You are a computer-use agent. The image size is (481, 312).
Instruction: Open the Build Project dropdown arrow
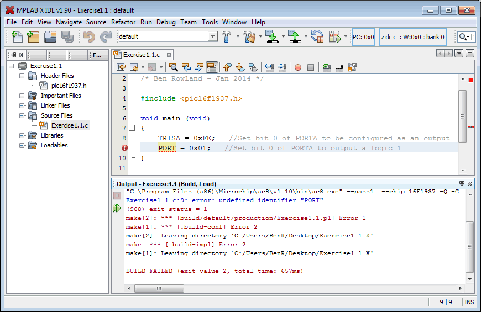tap(238, 36)
